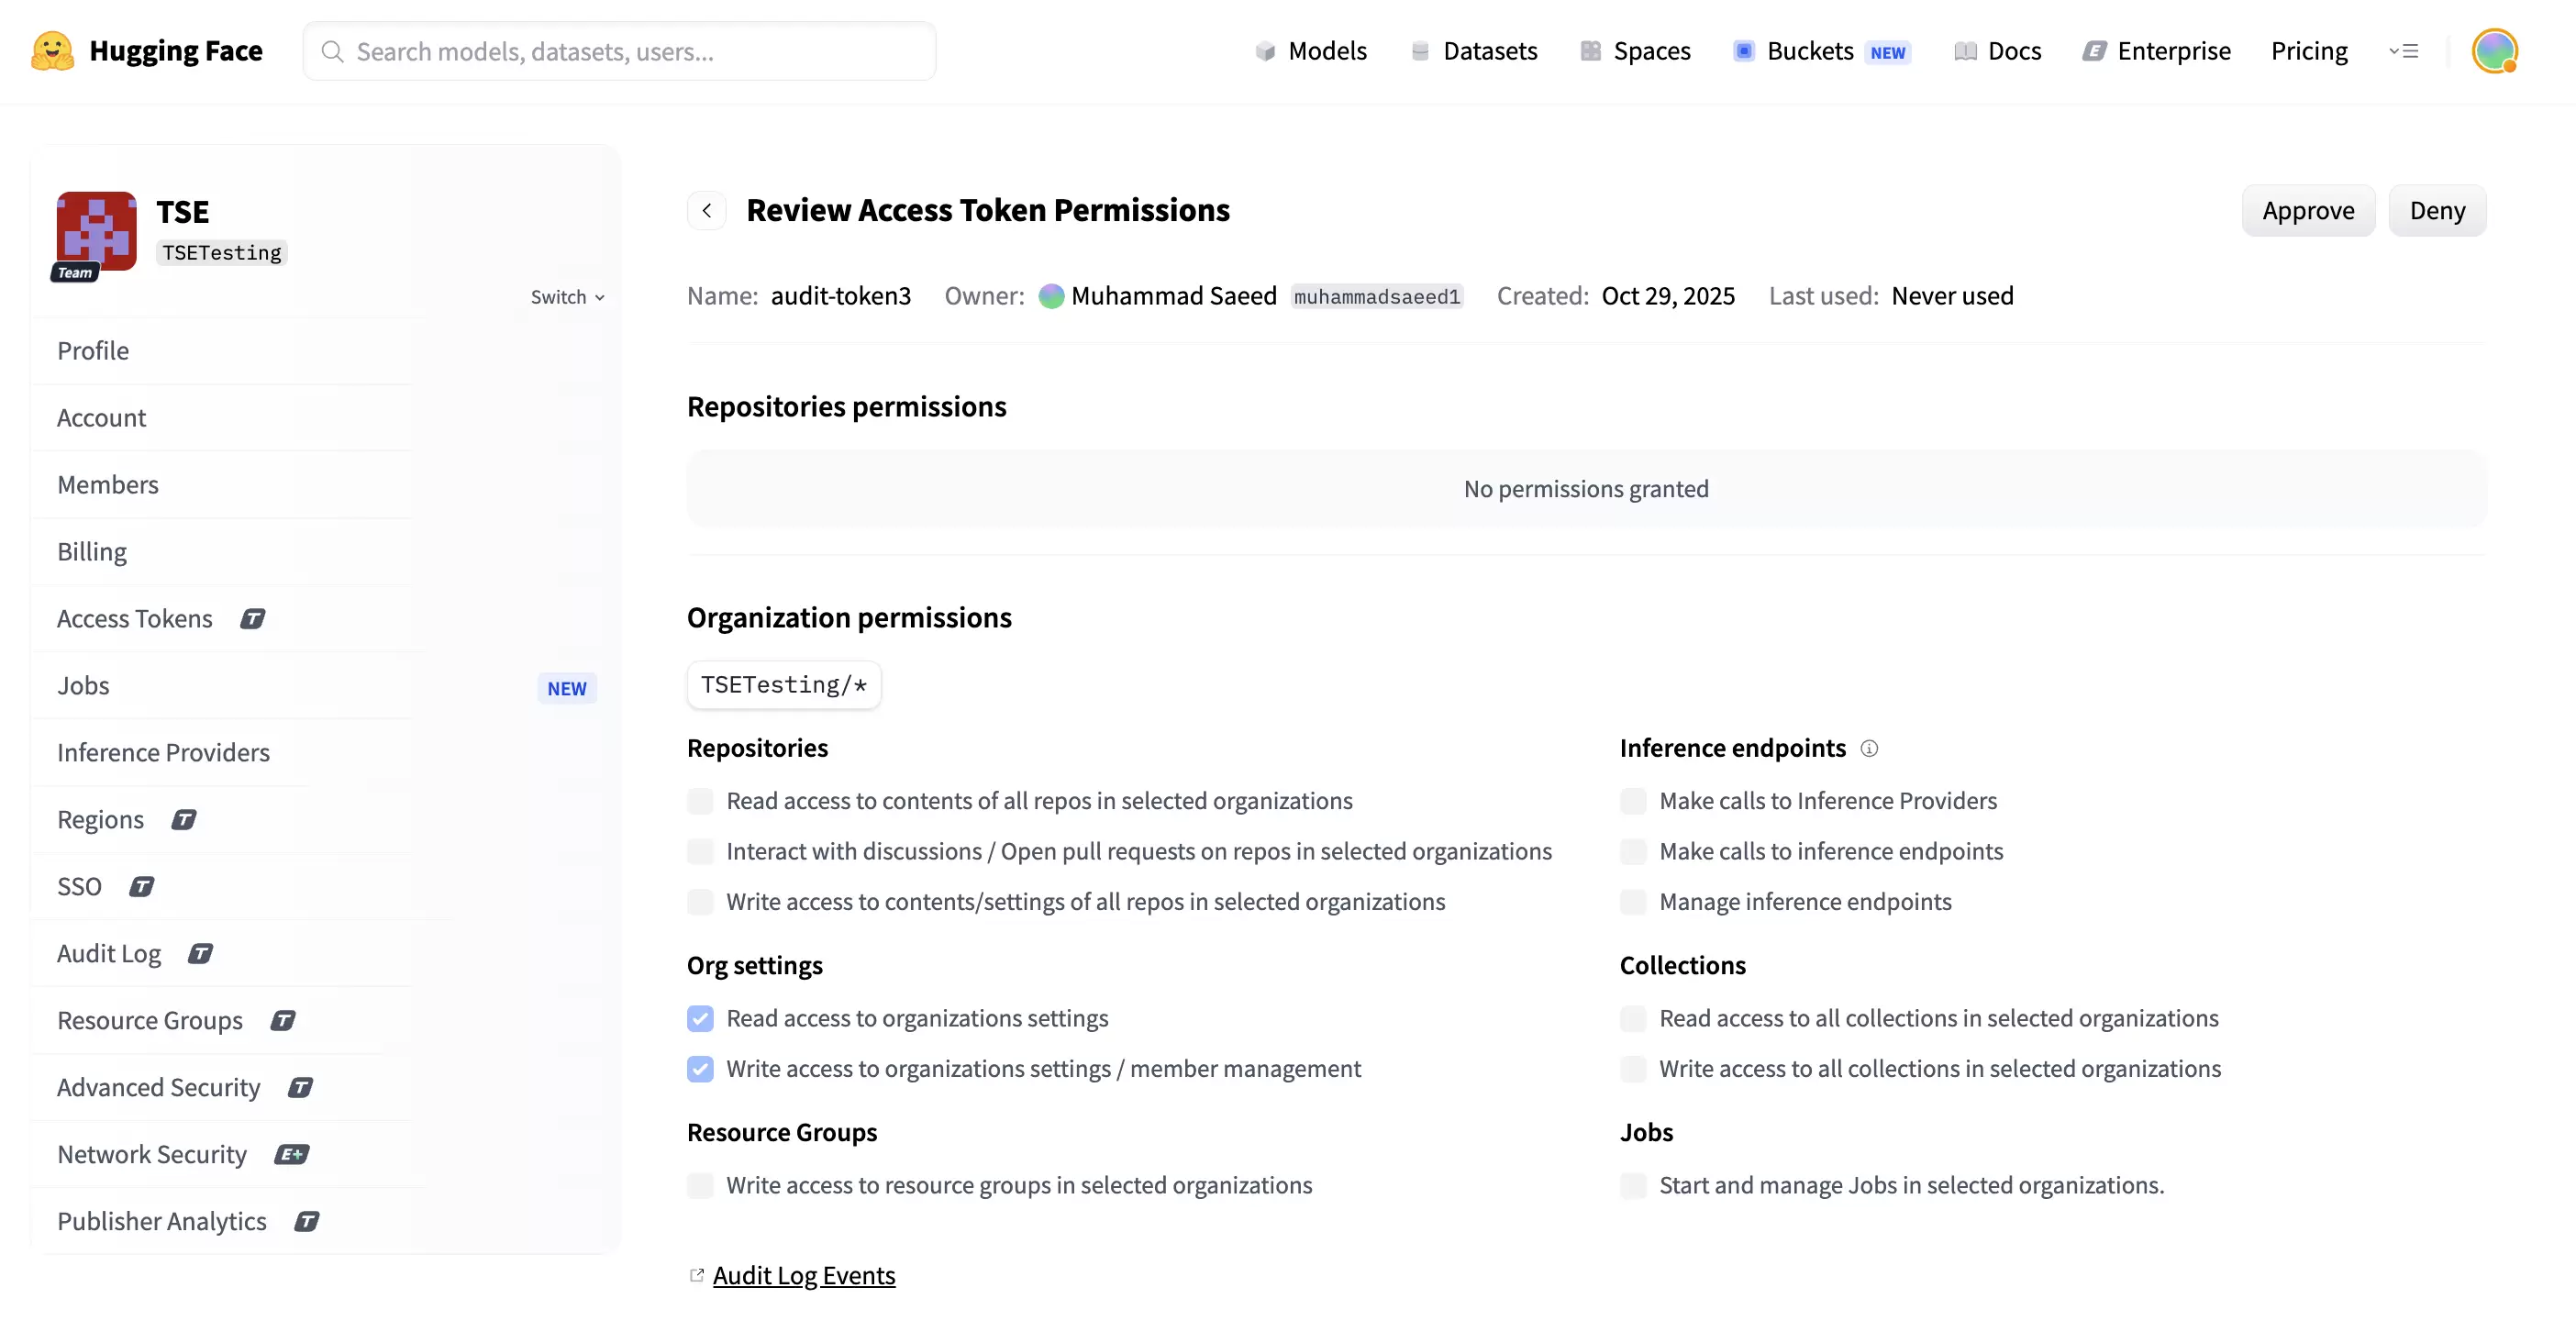Click the Team badge next to Regions
Viewport: 2576px width, 1343px height.
[x=183, y=820]
